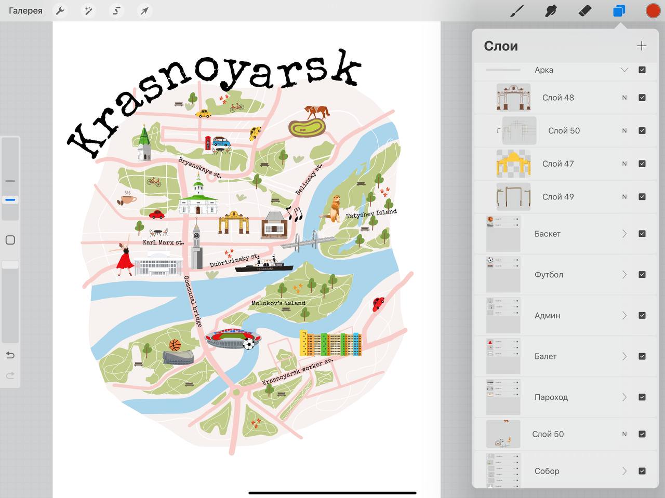The width and height of the screenshot is (665, 498).
Task: Expand the Балет group
Action: [x=624, y=356]
